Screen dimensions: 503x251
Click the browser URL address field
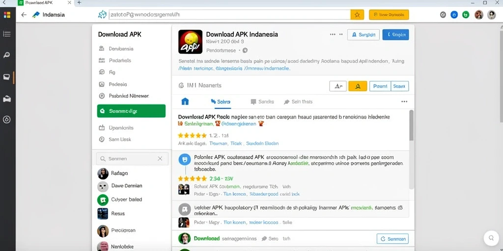pos(229,15)
